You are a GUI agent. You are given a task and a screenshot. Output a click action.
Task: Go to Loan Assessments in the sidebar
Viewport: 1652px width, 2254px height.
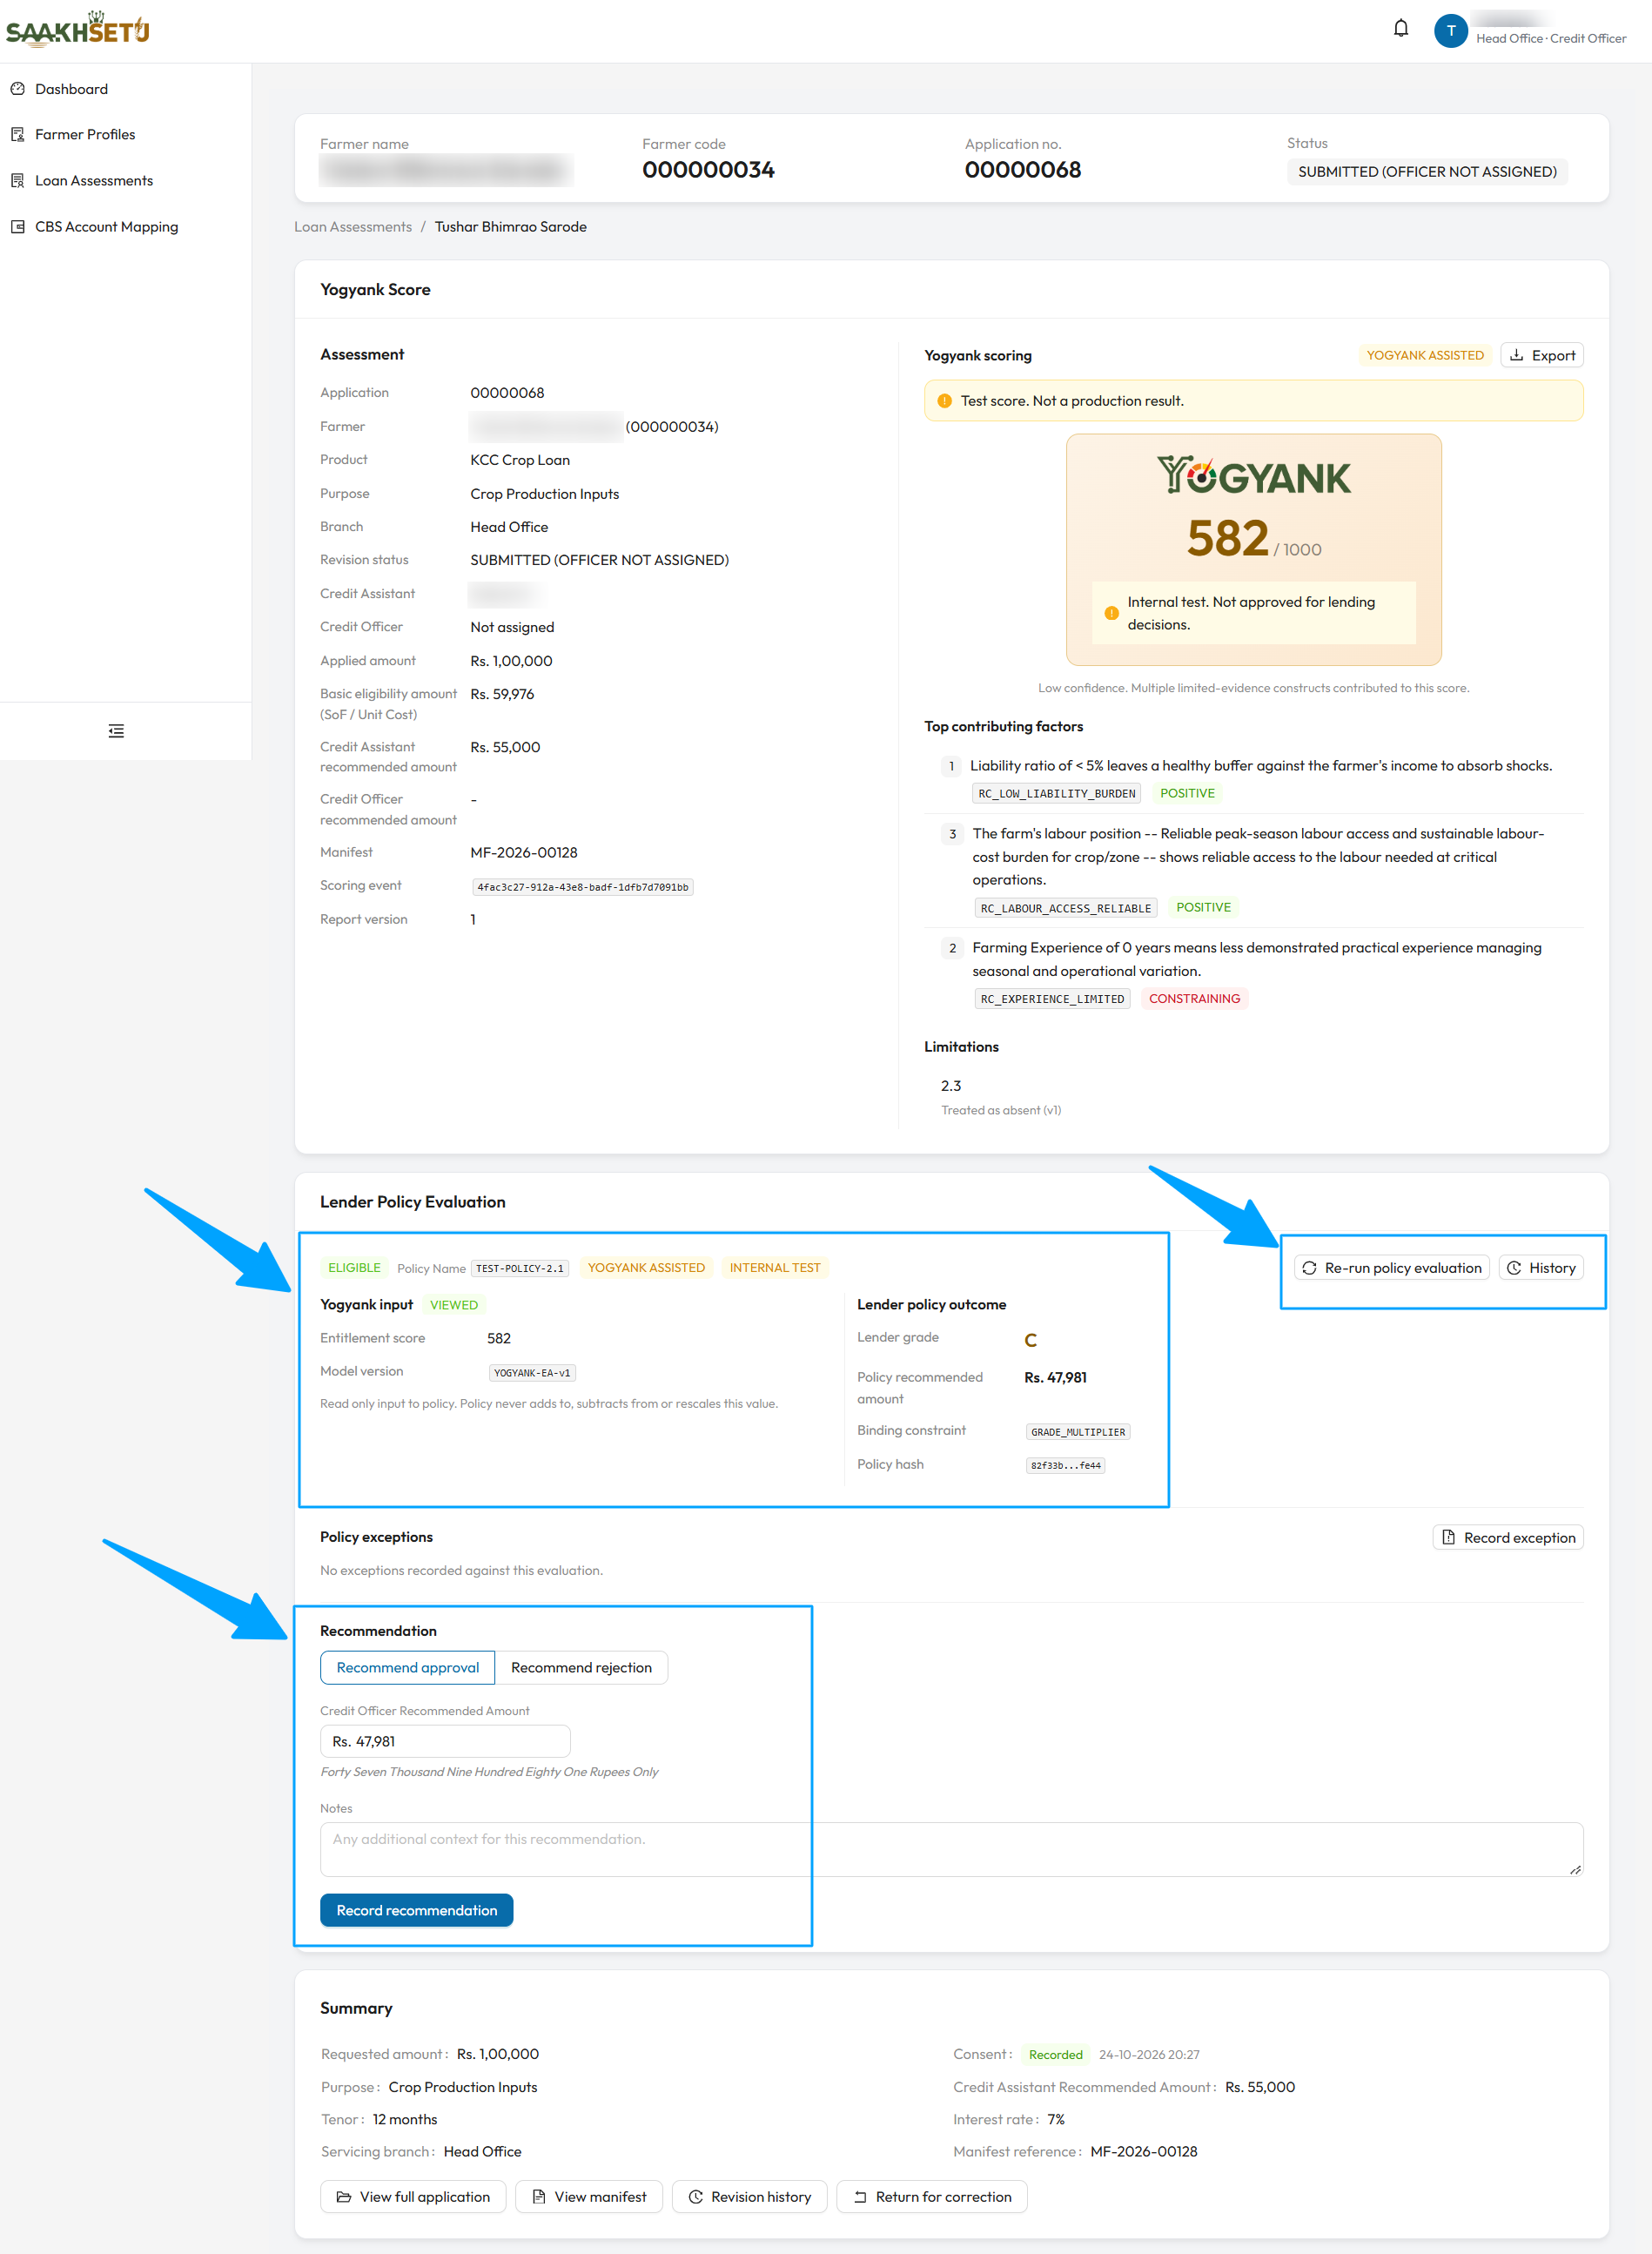pos(94,181)
